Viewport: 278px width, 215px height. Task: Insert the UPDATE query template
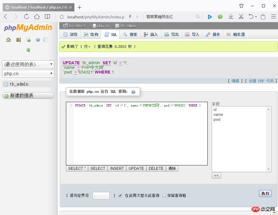(136, 168)
